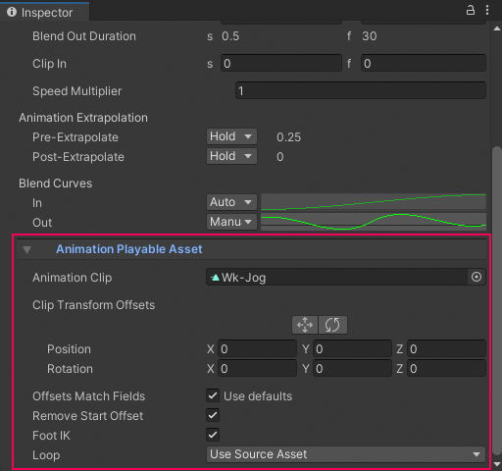
Task: Toggle the Offsets Match Fields Use defaults checkbox
Action: point(213,395)
